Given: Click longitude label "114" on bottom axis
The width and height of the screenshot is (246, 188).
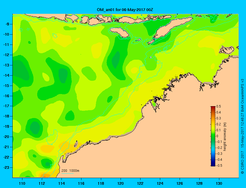Looking at the screenshot, I should 61,183.
